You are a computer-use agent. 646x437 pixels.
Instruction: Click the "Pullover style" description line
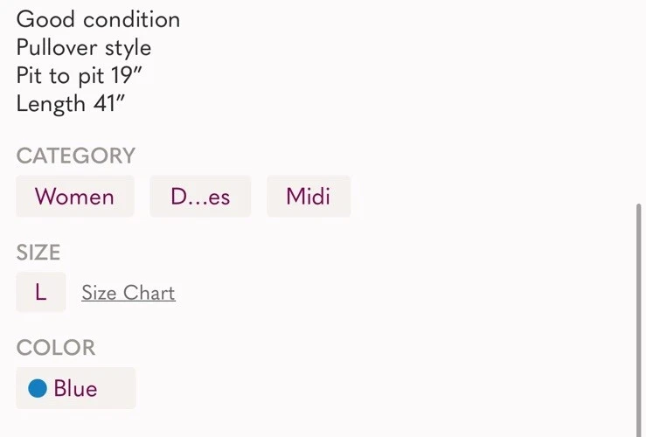click(x=84, y=47)
